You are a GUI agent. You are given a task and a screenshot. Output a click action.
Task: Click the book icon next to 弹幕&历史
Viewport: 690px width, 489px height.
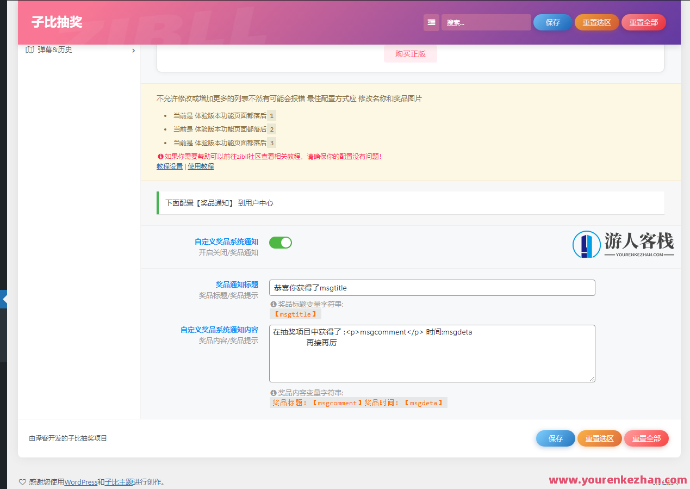click(30, 49)
